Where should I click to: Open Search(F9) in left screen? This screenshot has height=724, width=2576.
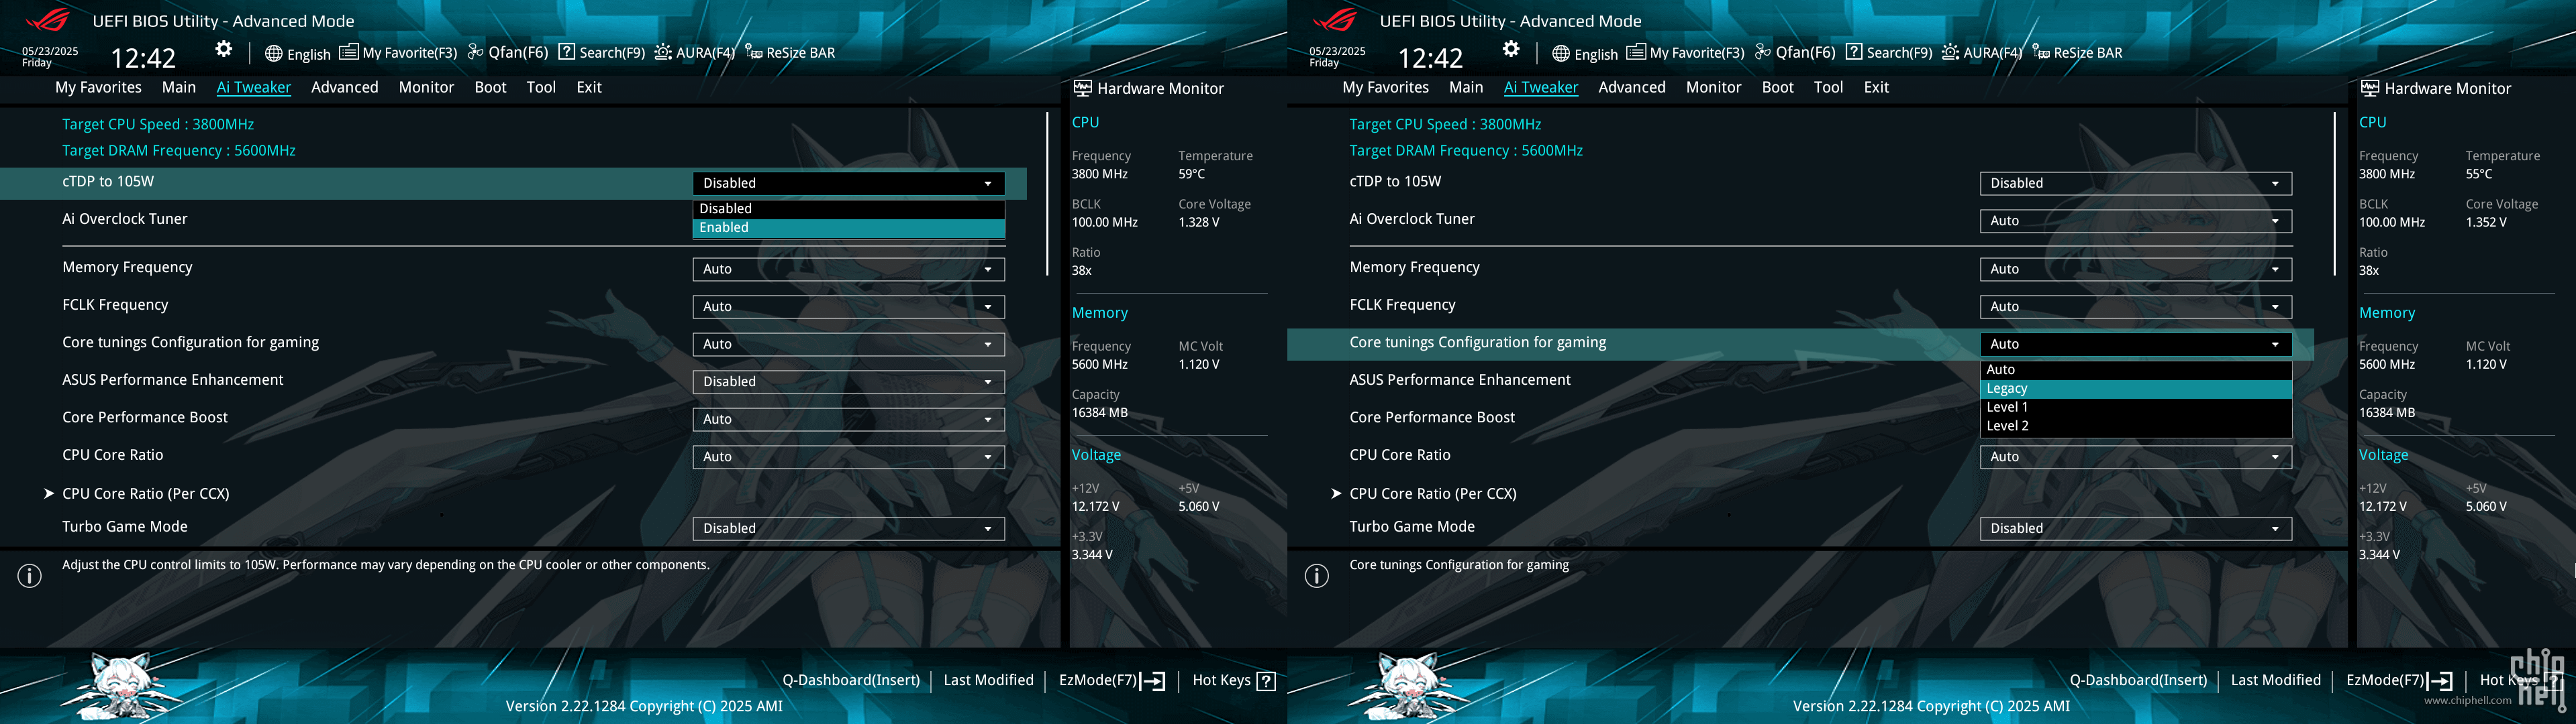(x=601, y=53)
